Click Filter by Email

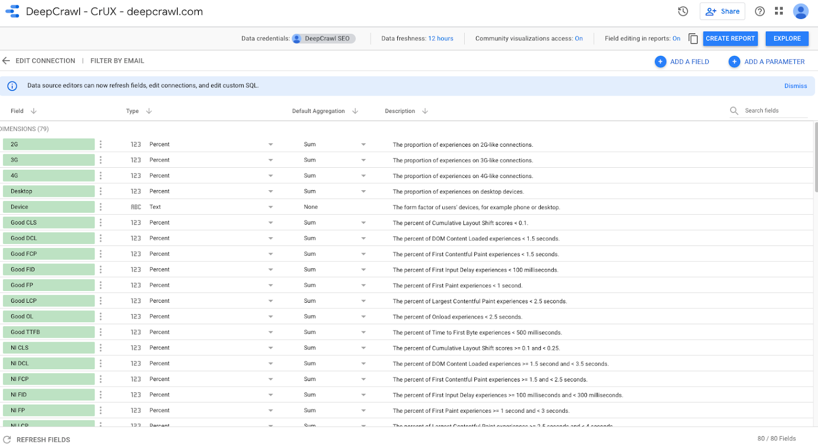click(117, 60)
